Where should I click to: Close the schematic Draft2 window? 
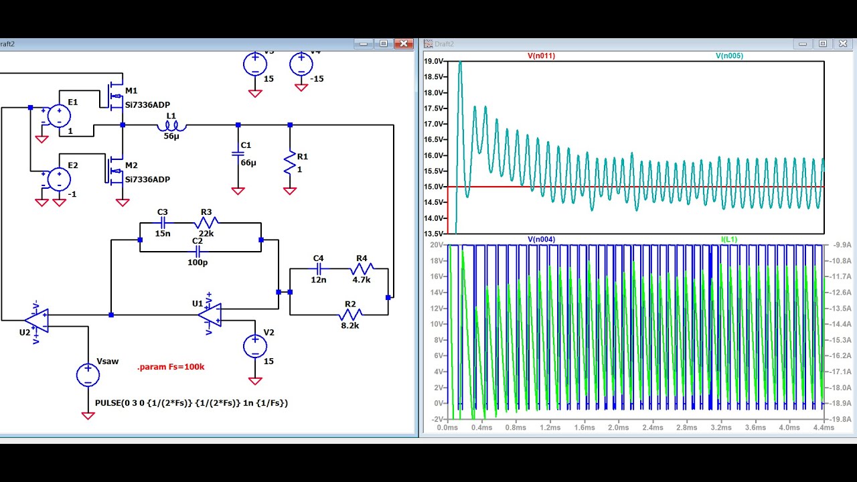click(404, 44)
